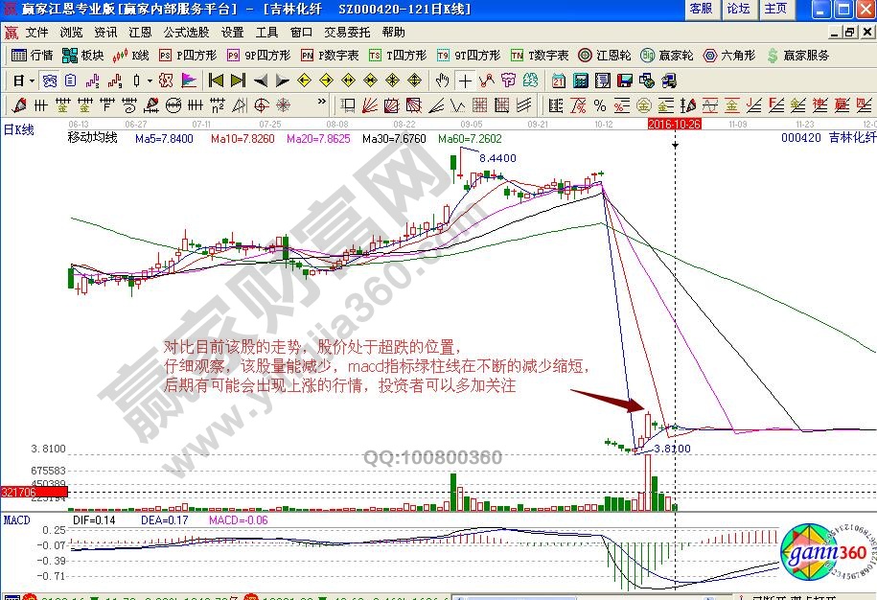Toggle the percent sign drawing tool
This screenshot has height=600, width=877.
pos(599,104)
